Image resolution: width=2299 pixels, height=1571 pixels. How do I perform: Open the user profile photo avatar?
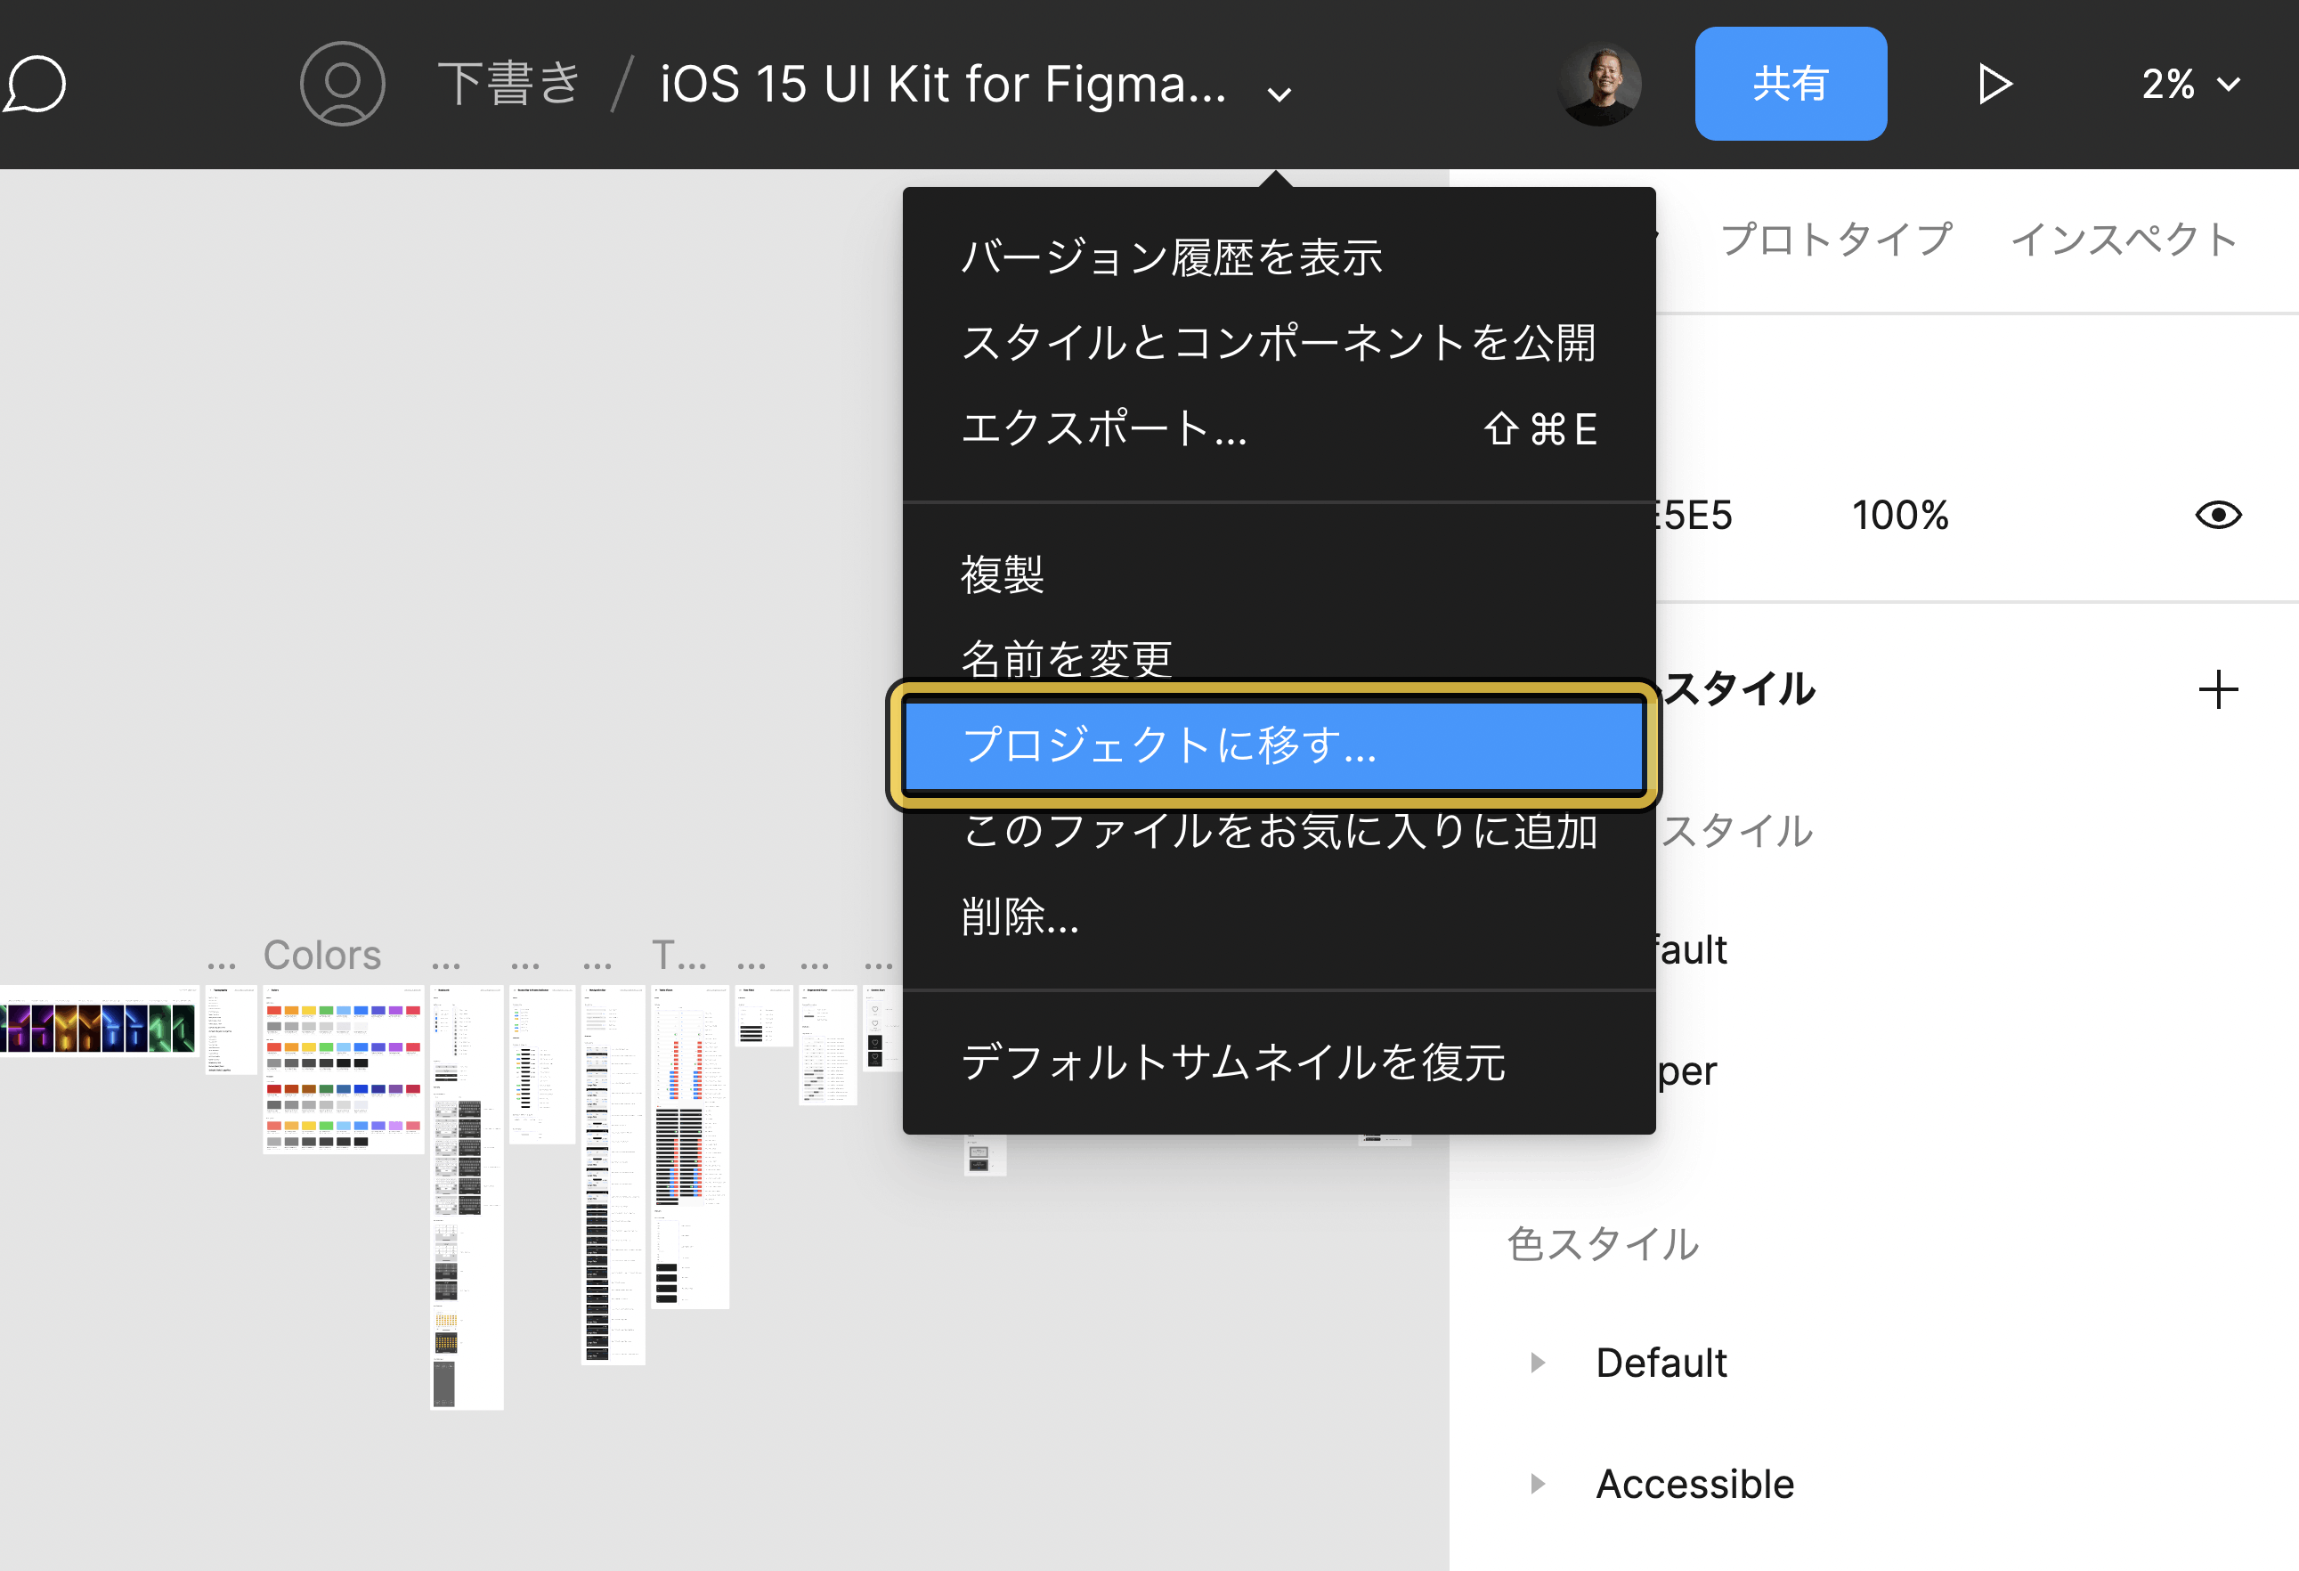(1600, 84)
